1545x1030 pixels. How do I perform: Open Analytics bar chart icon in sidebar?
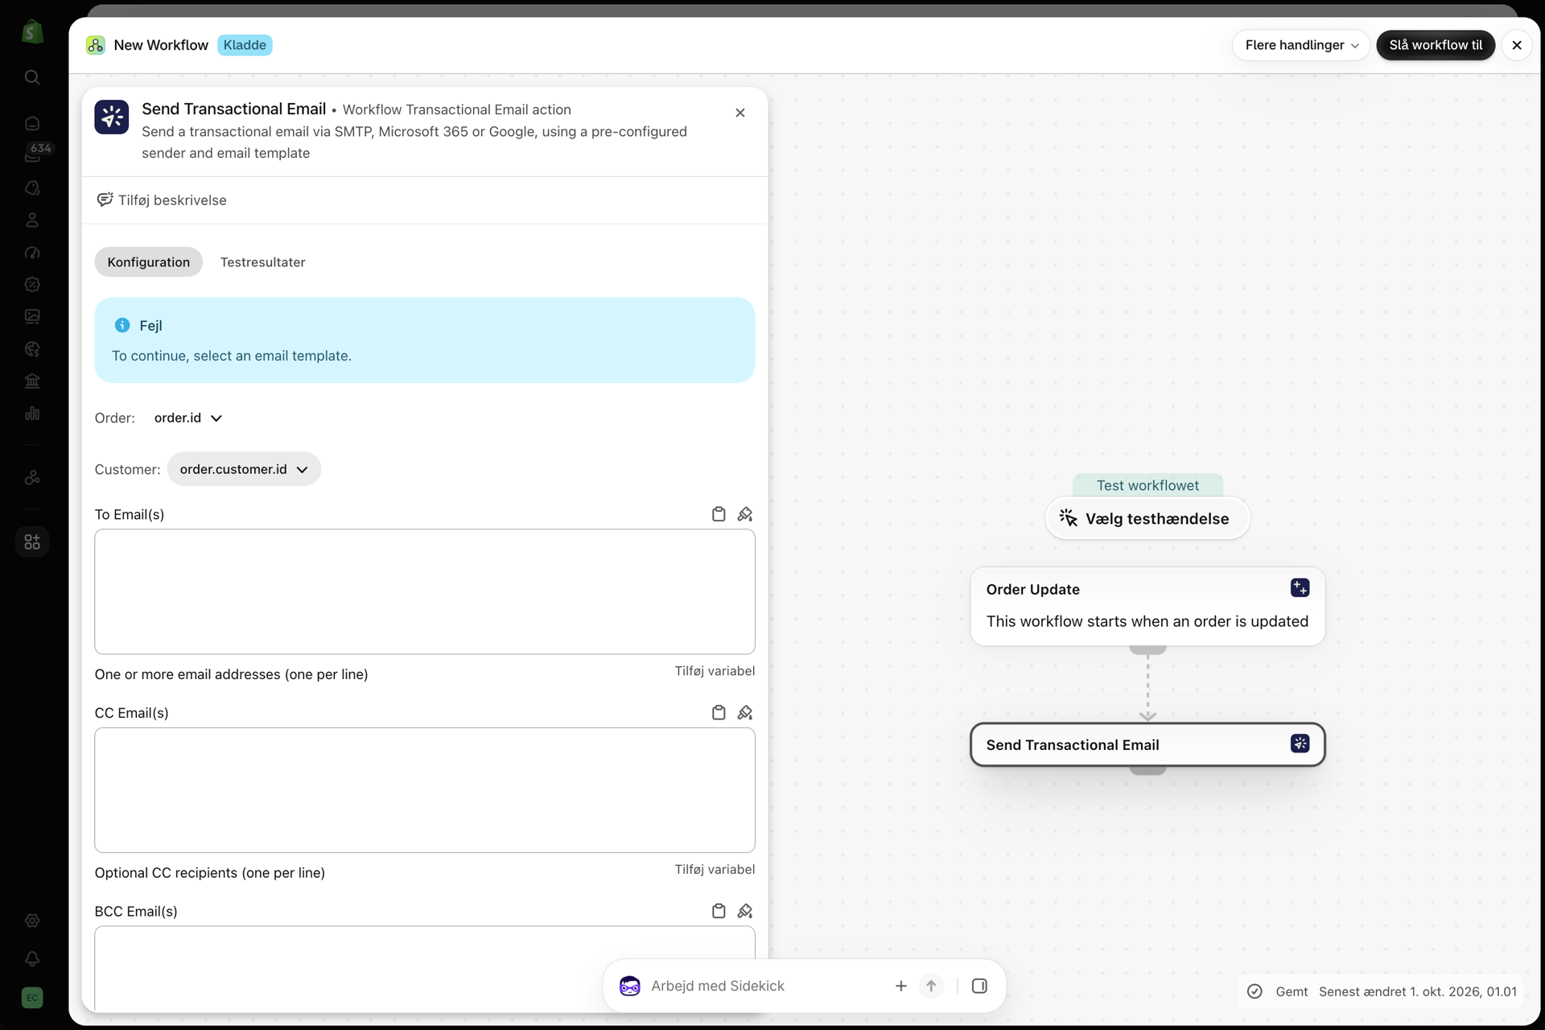pyautogui.click(x=32, y=413)
